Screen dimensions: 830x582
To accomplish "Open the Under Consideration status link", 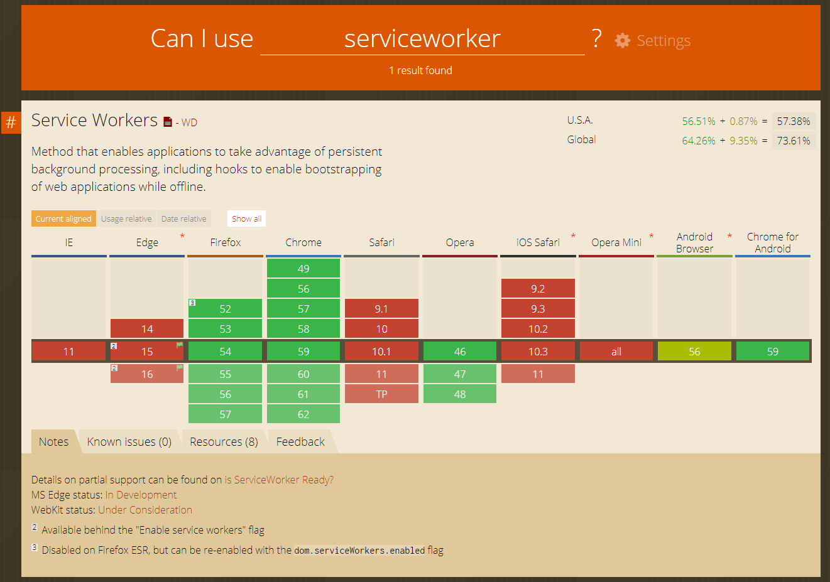I will point(145,510).
